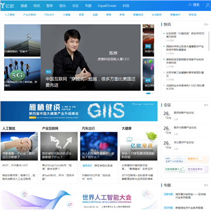Screen dimensions: 211x211
Task: Click the GIIS 全球产业创新峰会 badge
Action: pos(175,159)
